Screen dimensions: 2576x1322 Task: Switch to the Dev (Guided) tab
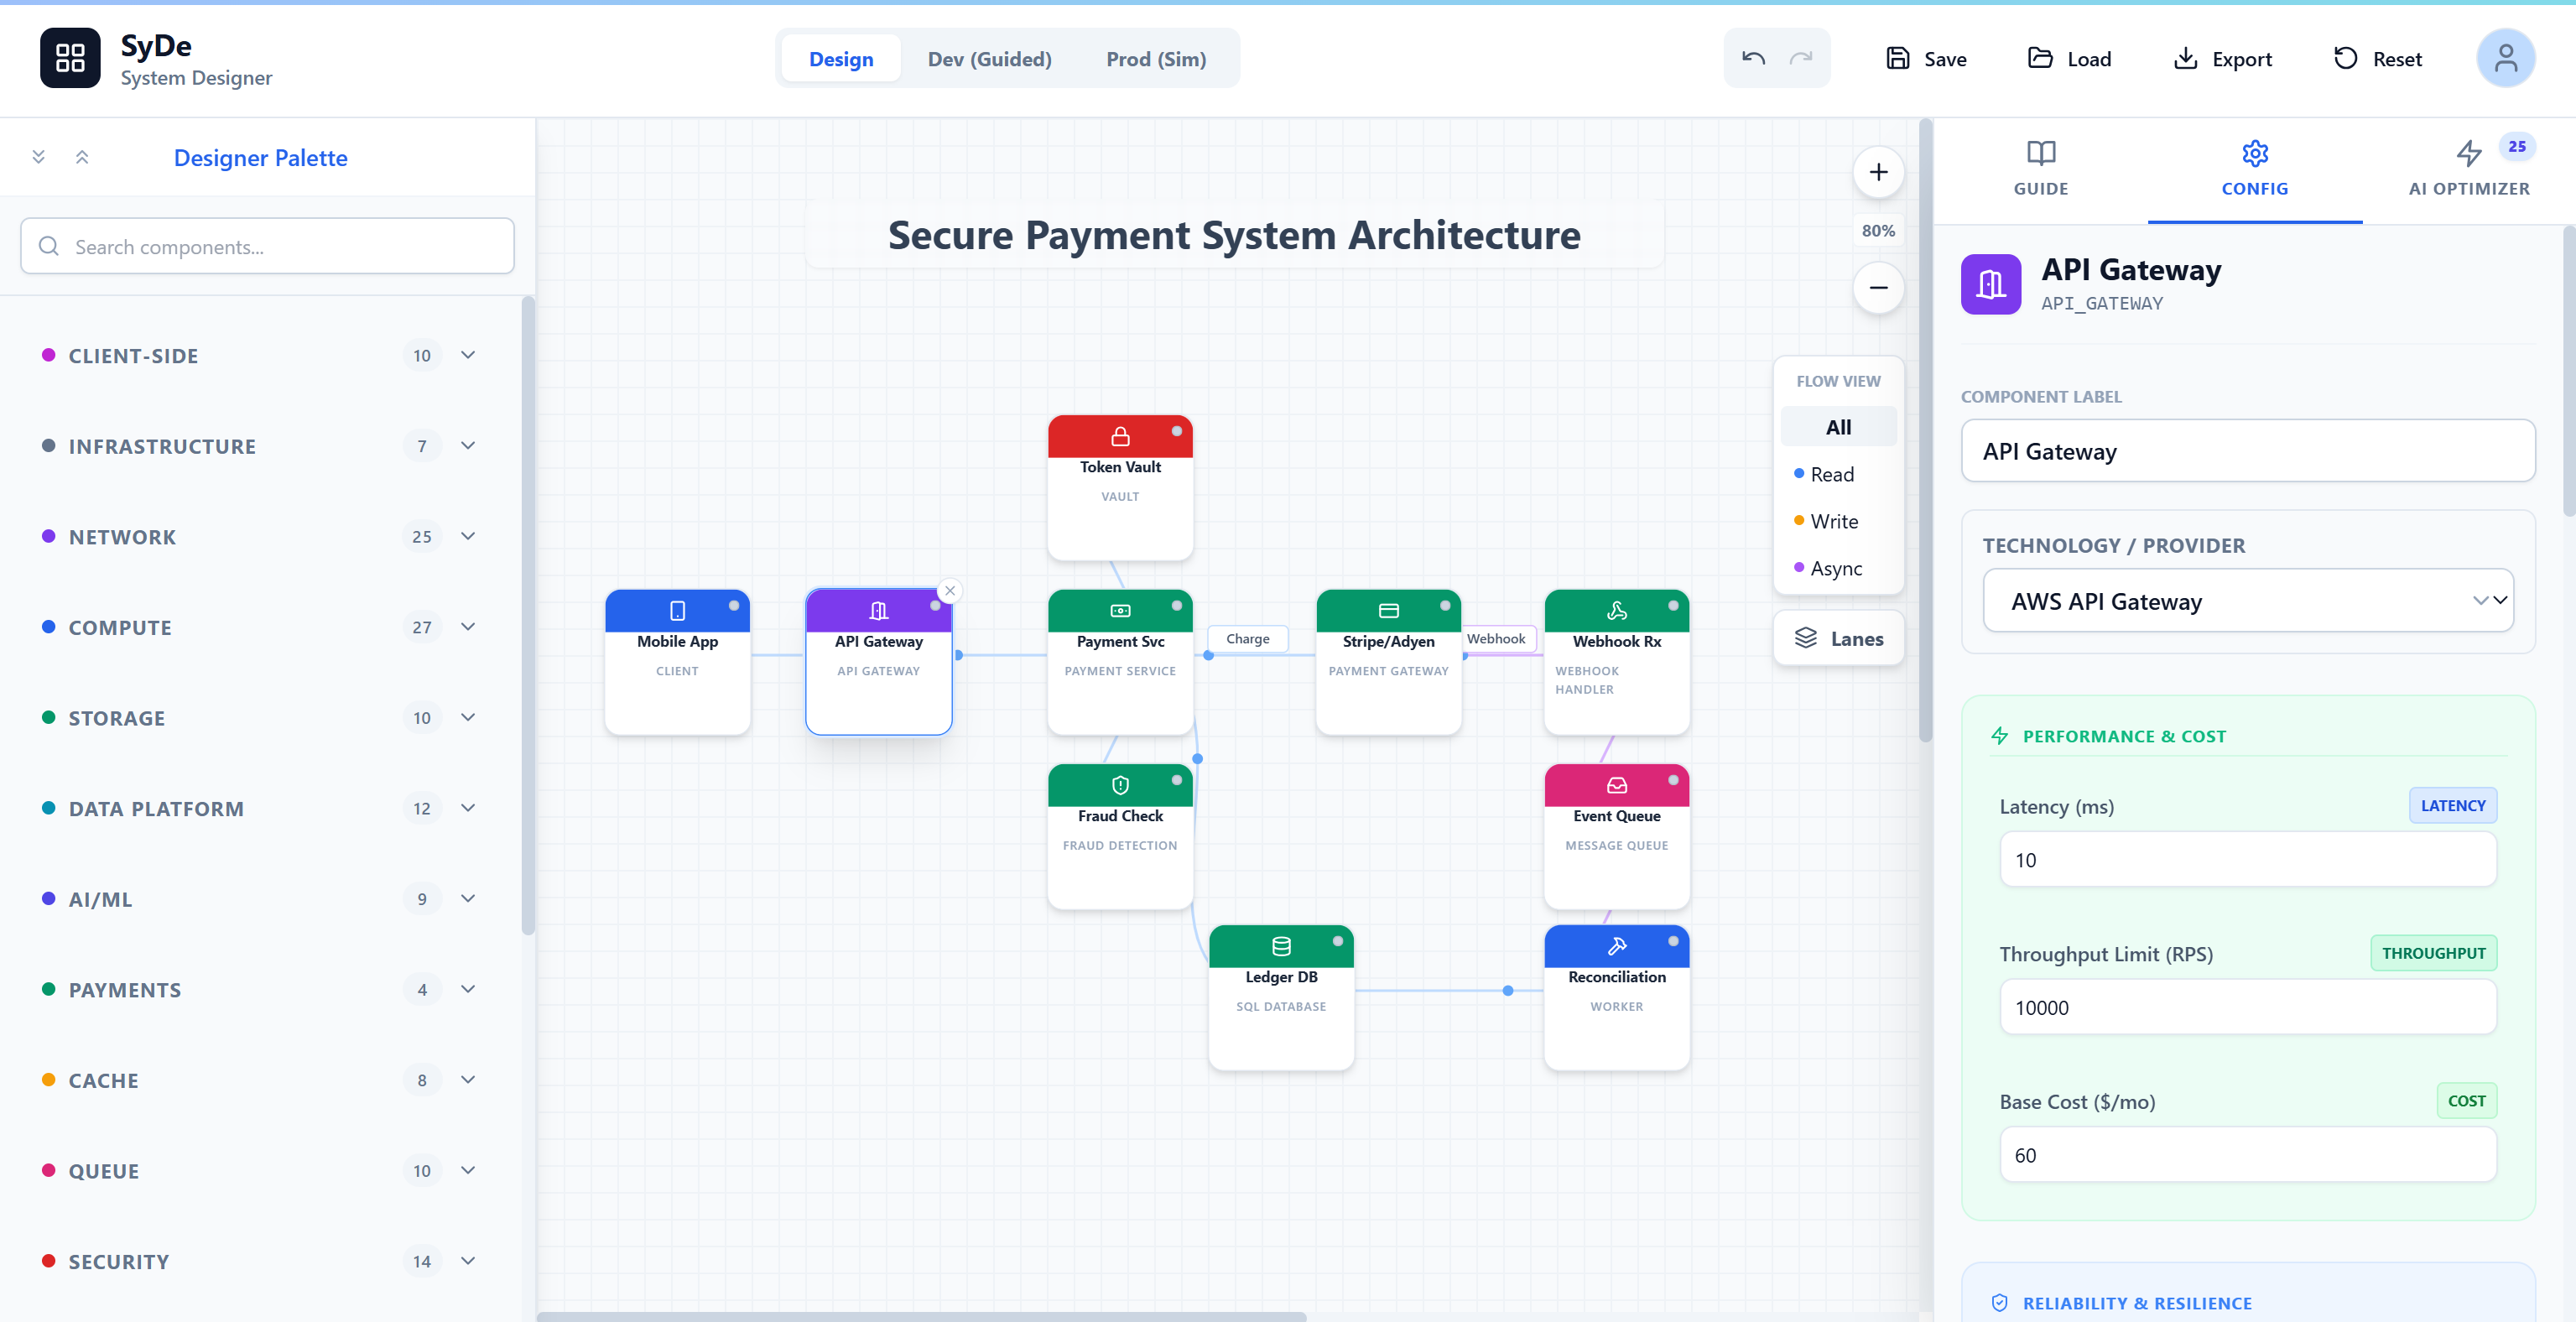[x=989, y=58]
